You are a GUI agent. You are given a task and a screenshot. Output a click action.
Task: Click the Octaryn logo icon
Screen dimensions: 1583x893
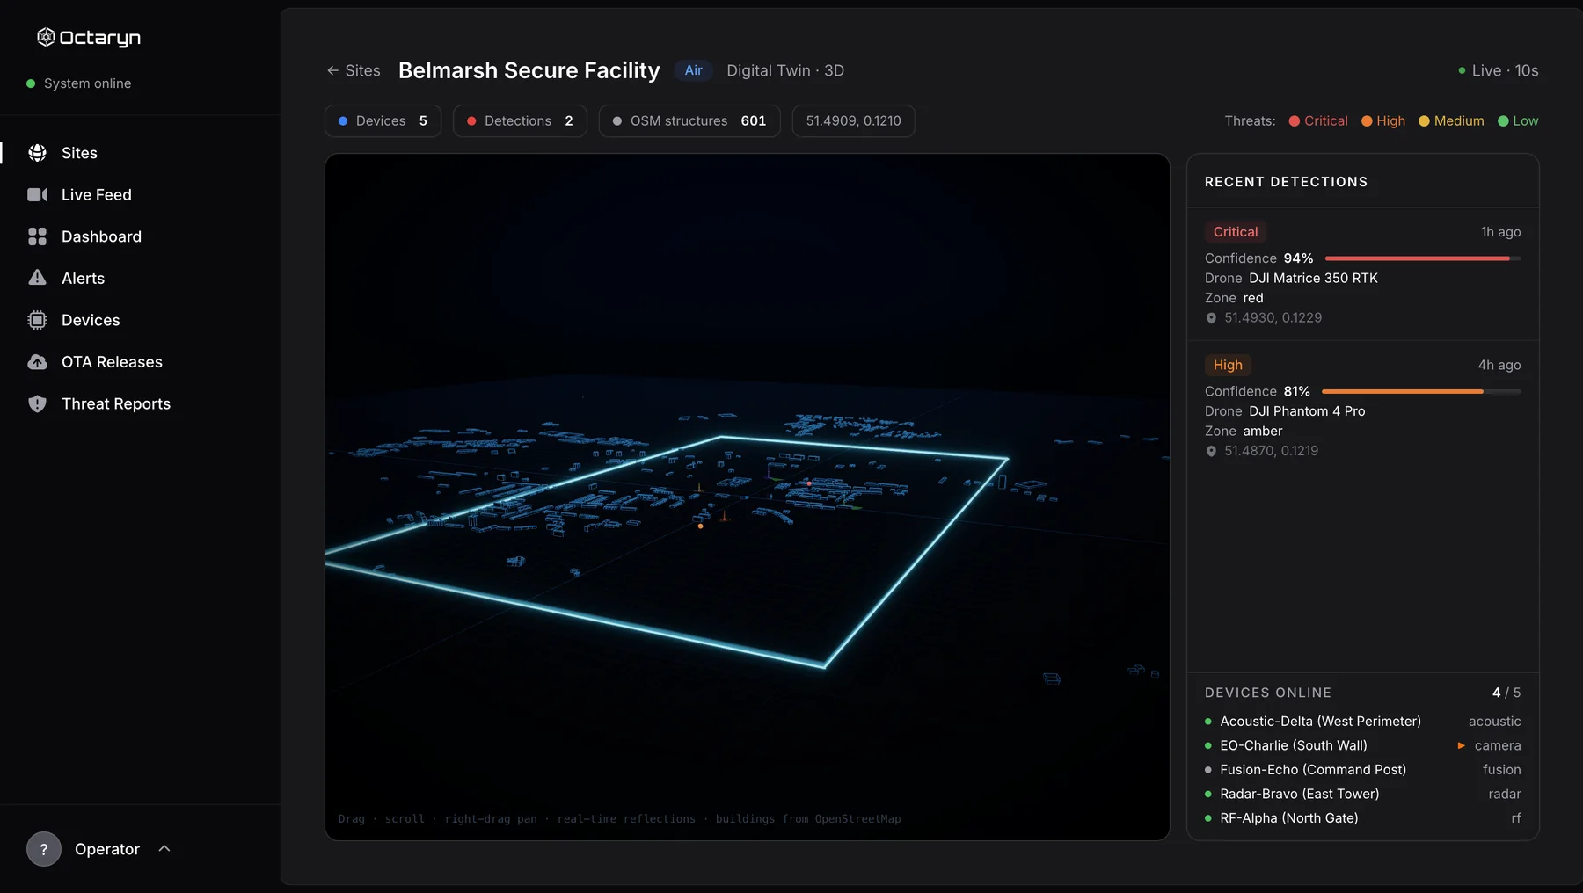46,37
